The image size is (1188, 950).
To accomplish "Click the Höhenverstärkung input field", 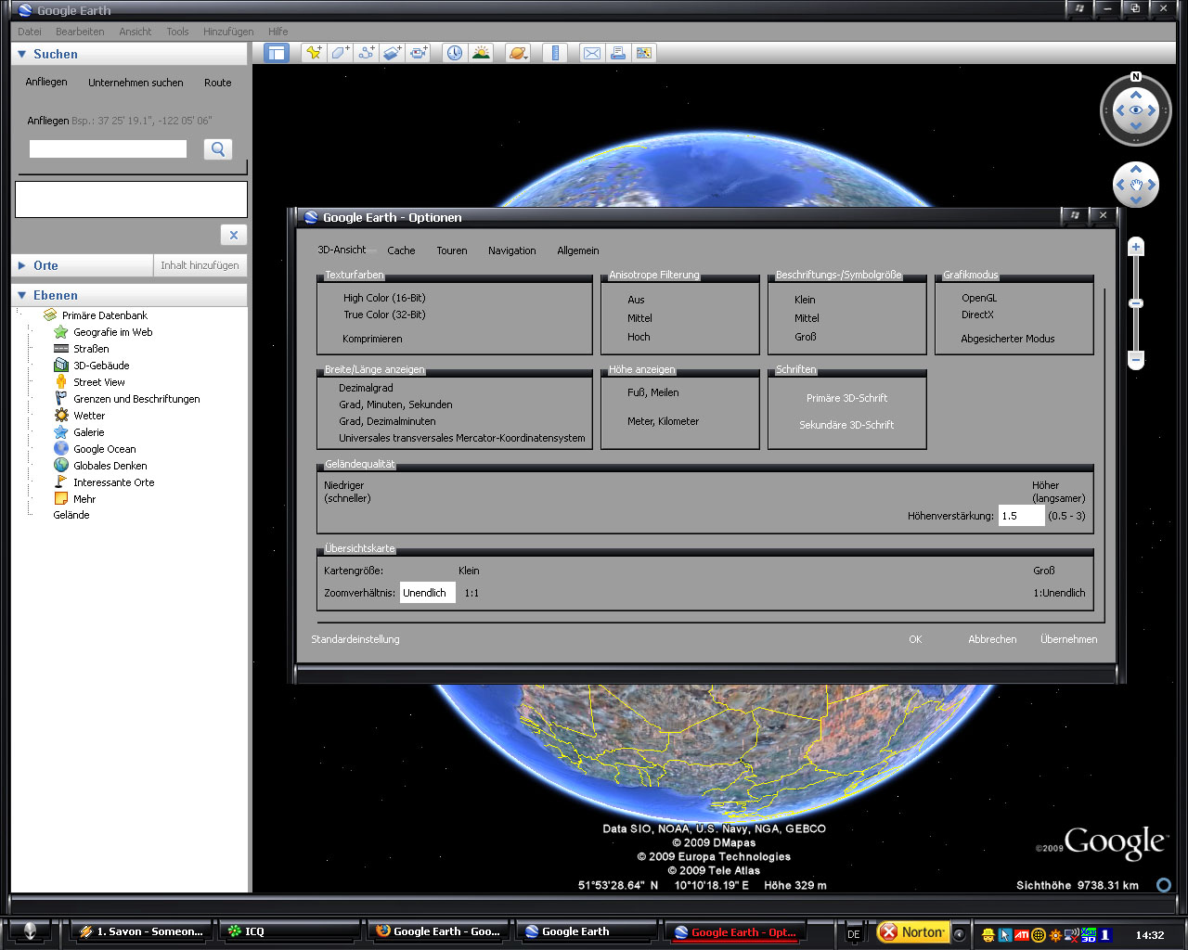I will (1021, 516).
